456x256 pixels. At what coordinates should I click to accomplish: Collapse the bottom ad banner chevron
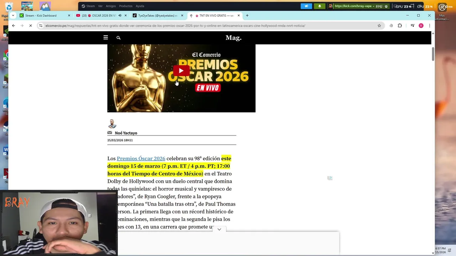219,229
